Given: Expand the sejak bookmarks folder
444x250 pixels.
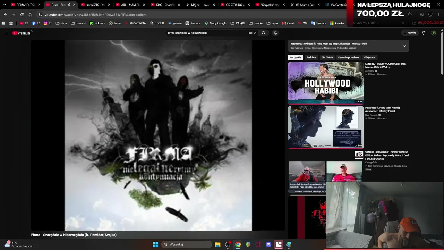Looking at the screenshot, I should click(x=272, y=23).
